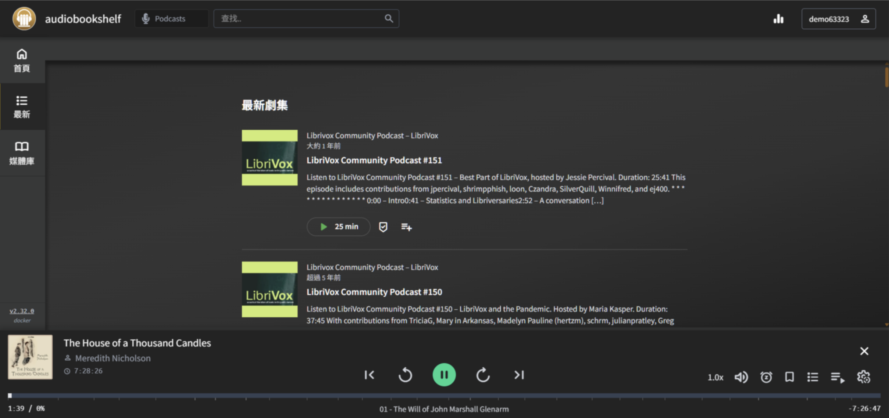Change the 1.0x playback speed

click(x=715, y=377)
